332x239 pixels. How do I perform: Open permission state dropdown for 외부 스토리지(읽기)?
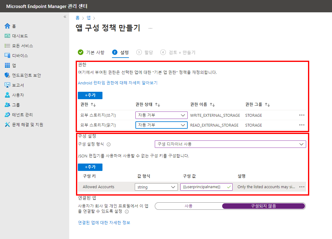162,125
